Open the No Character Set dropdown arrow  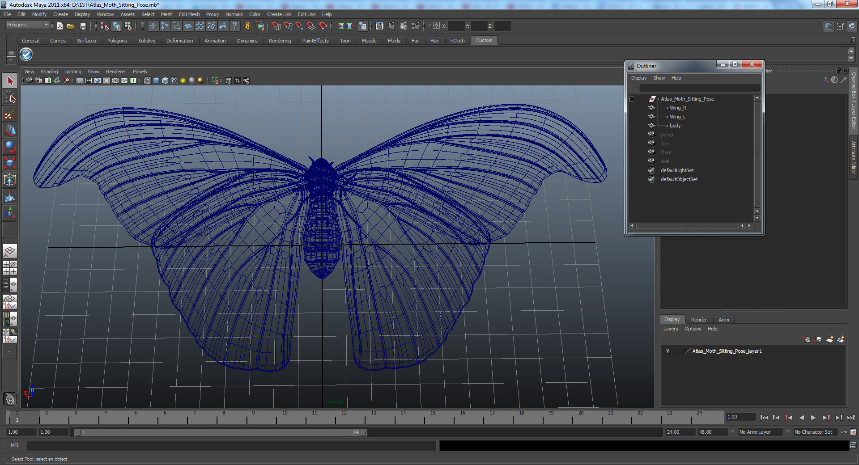point(788,432)
